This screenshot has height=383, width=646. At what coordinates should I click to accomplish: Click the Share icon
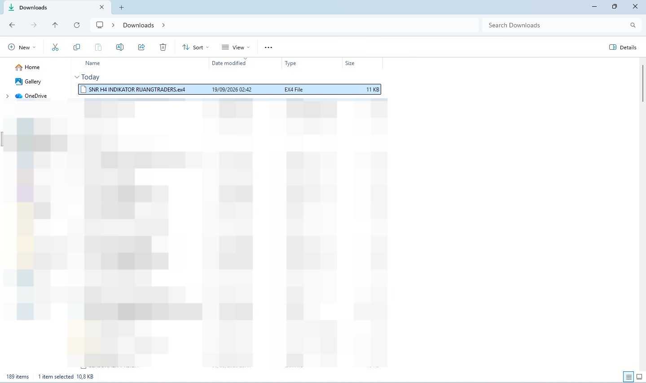pos(141,47)
